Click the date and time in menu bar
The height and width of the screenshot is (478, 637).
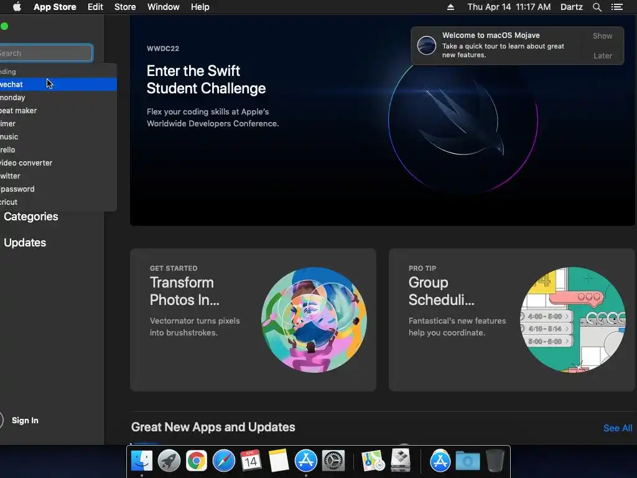[x=509, y=7]
